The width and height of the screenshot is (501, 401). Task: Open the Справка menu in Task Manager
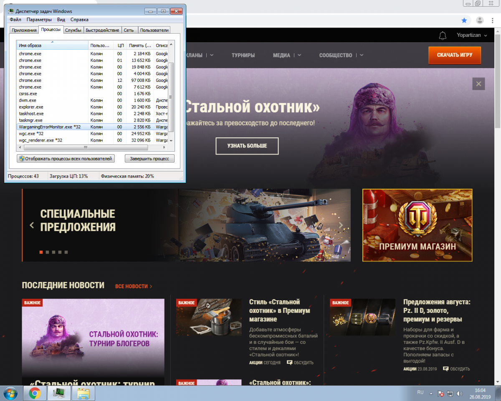point(79,20)
